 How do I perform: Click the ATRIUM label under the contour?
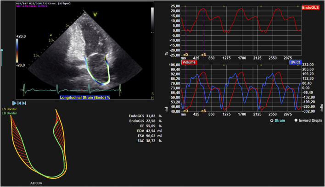(36, 183)
